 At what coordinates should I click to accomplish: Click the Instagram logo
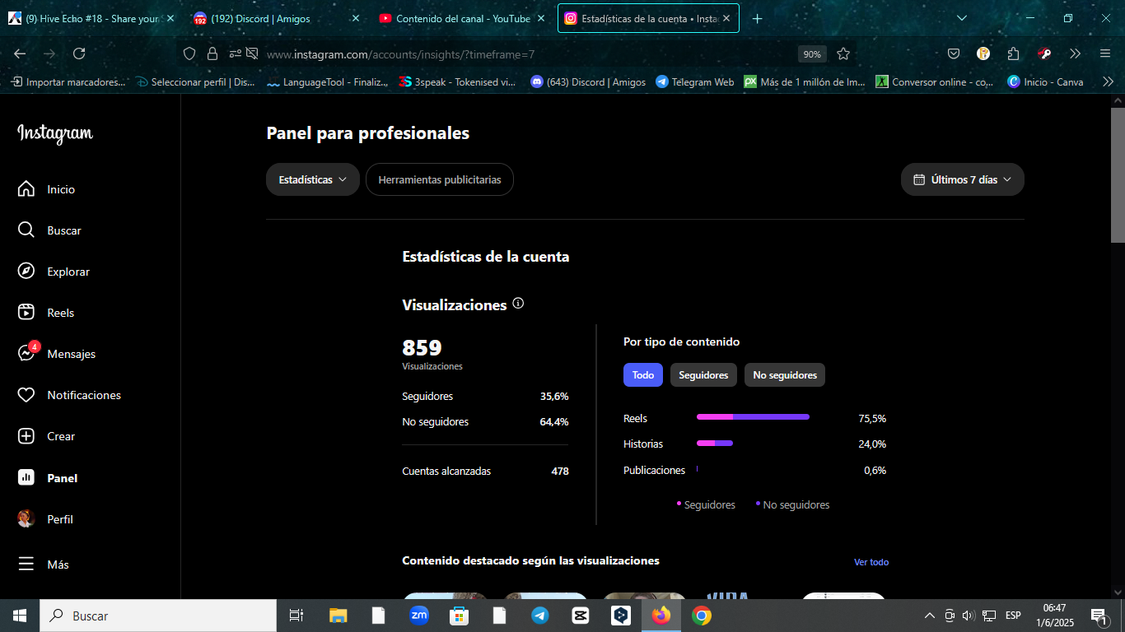(x=55, y=133)
